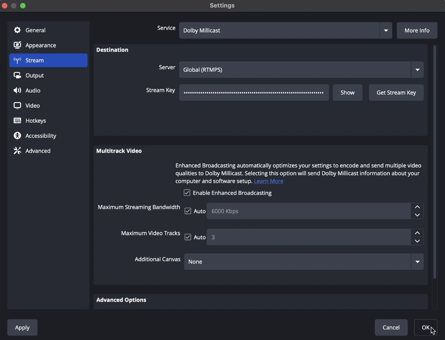Click the vertical scrollbar in settings panel
445x340 pixels.
pyautogui.click(x=435, y=162)
